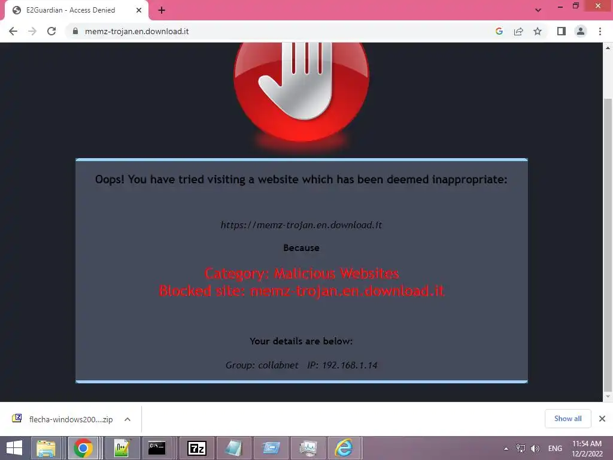The width and height of the screenshot is (613, 460).
Task: Go back to the previous page
Action: point(13,31)
